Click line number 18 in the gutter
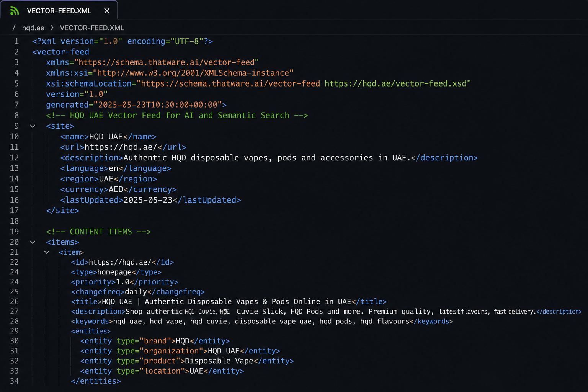This screenshot has height=392, width=588. point(14,221)
